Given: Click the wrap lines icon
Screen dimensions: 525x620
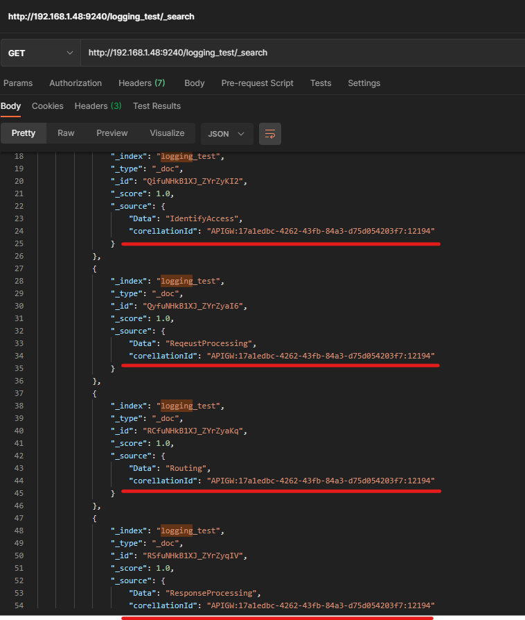Looking at the screenshot, I should [270, 134].
